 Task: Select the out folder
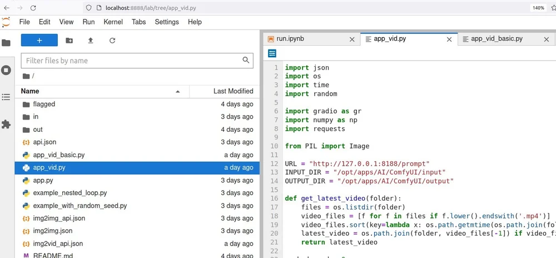(137, 130)
